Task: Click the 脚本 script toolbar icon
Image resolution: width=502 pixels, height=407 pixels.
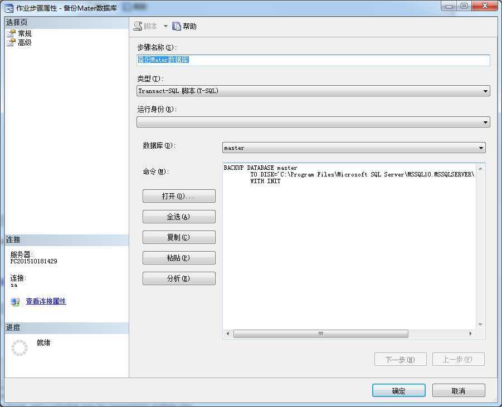Action: (x=138, y=26)
